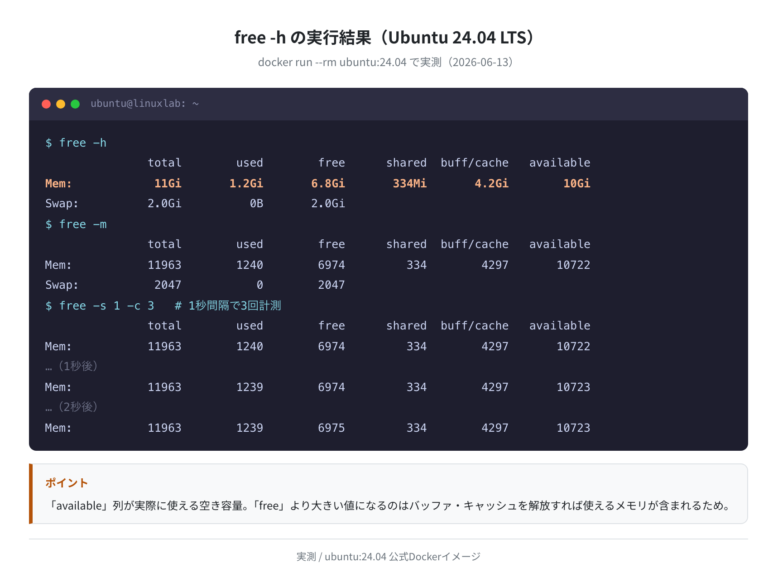The width and height of the screenshot is (778, 582).
Task: Click the highlighted '6.8Gi' free value
Action: click(328, 184)
